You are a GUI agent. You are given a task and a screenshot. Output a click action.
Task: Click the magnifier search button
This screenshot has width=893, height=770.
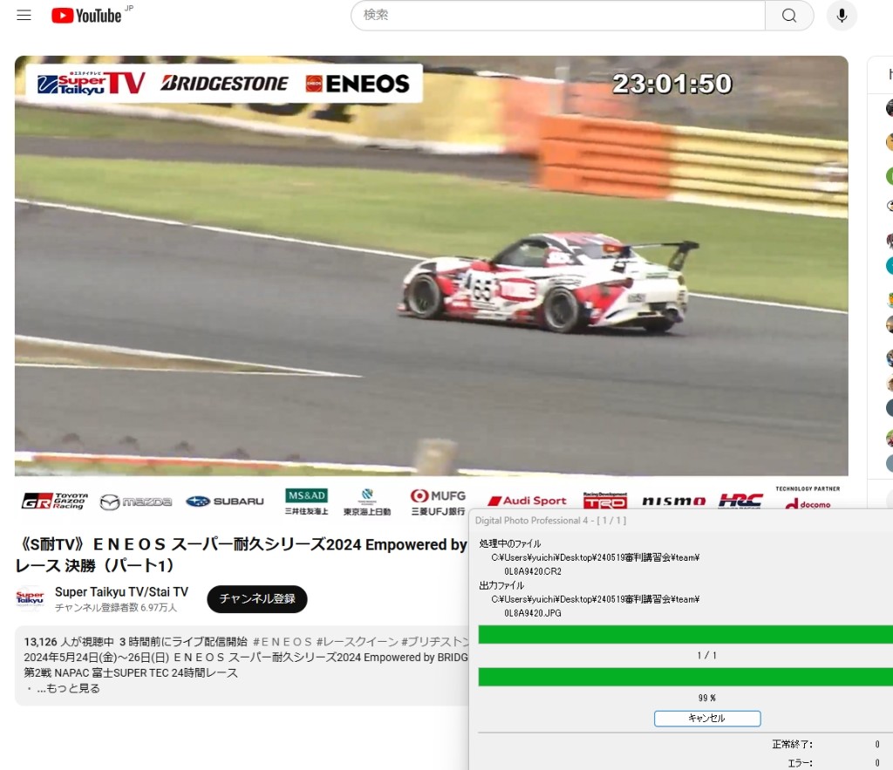click(788, 16)
